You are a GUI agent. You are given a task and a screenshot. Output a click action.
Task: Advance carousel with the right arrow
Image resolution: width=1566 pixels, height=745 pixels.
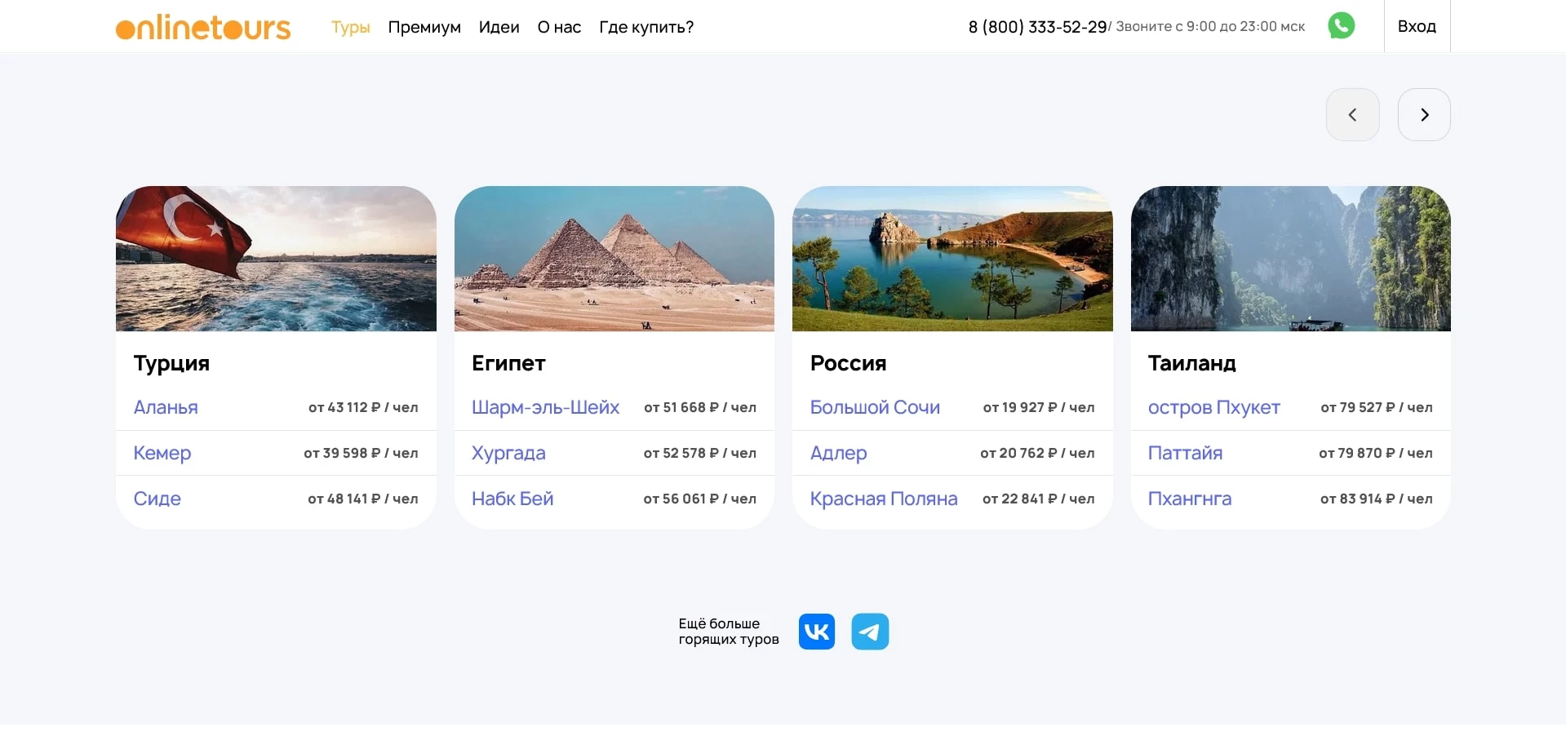tap(1425, 114)
